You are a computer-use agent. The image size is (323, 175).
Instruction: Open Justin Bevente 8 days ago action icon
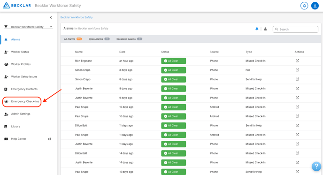tap(297, 89)
